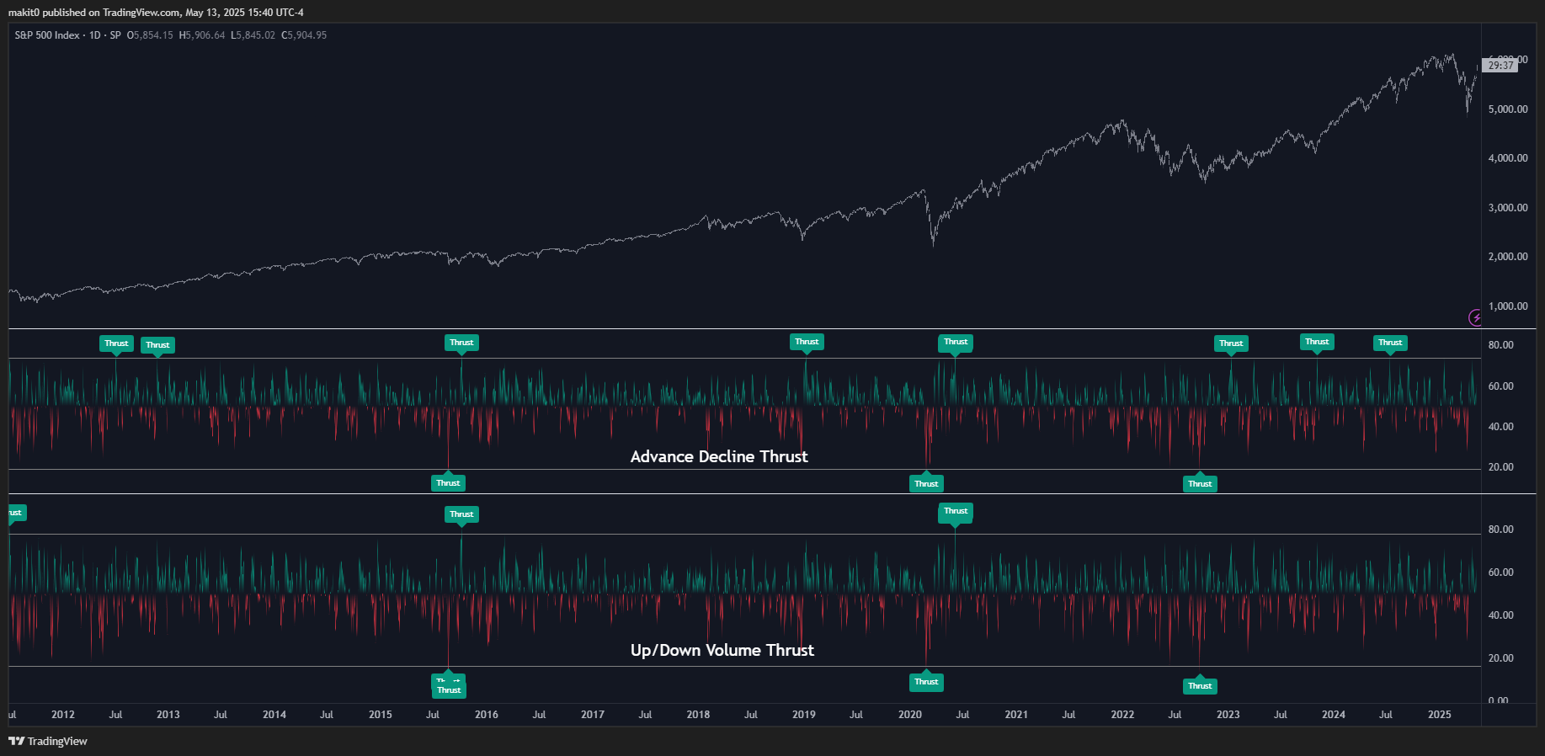Select top Thrust marker before 2016 in Up/Down Volume
This screenshot has width=1545, height=756.
point(461,514)
